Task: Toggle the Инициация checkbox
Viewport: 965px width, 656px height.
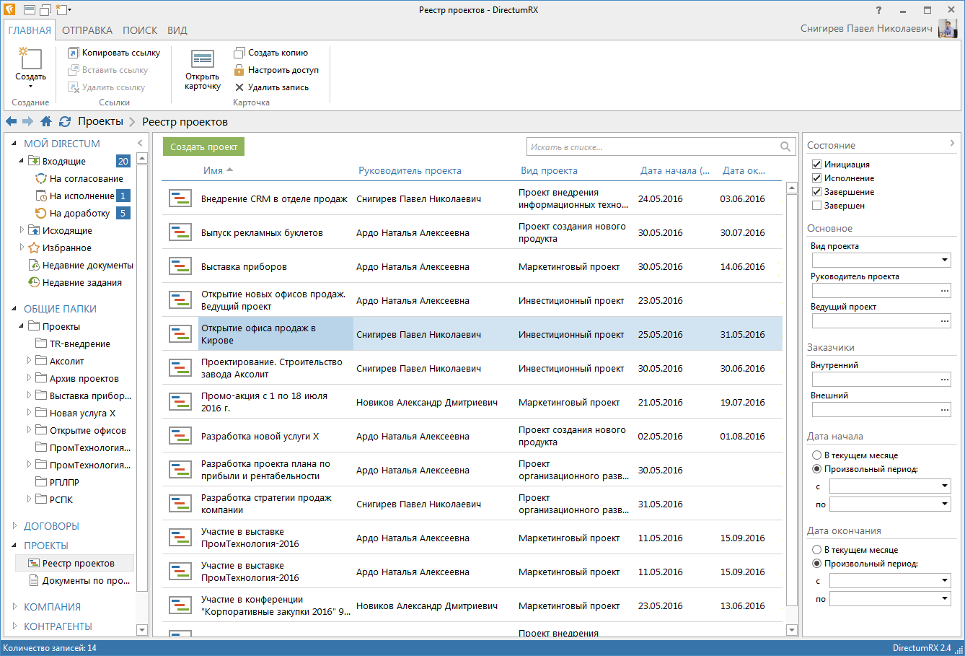Action: coord(817,165)
